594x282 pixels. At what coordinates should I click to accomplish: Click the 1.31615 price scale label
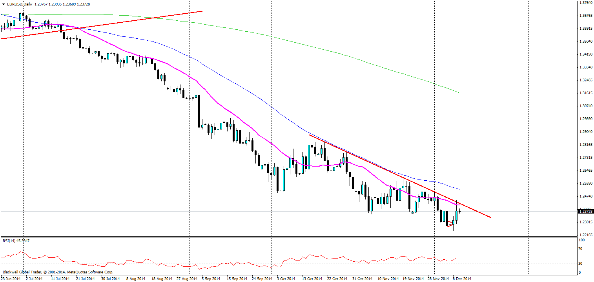point(585,93)
